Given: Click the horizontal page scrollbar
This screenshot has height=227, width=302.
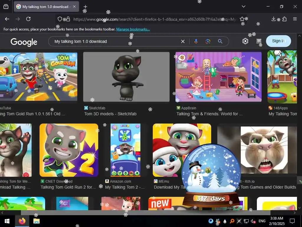Looking at the screenshot, I should coord(145,213).
